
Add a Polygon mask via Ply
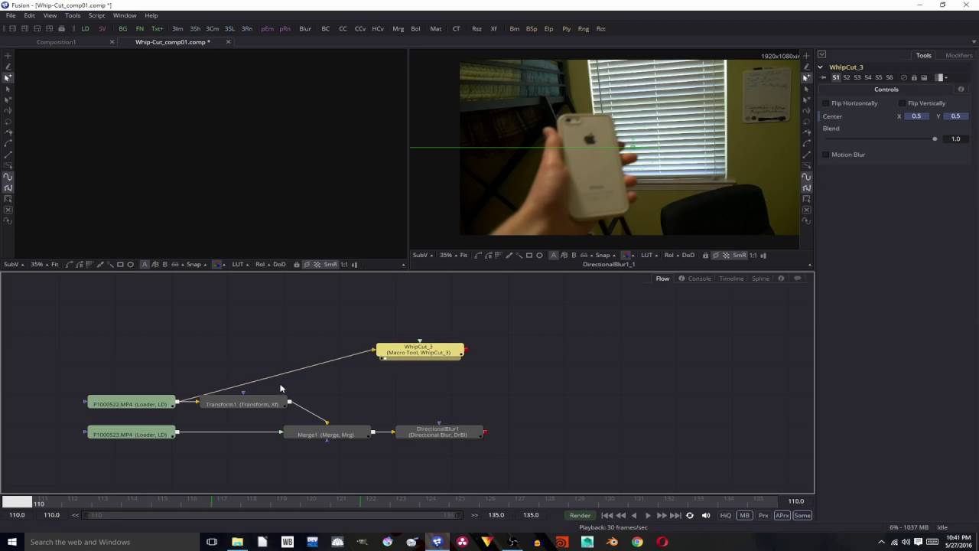click(566, 29)
